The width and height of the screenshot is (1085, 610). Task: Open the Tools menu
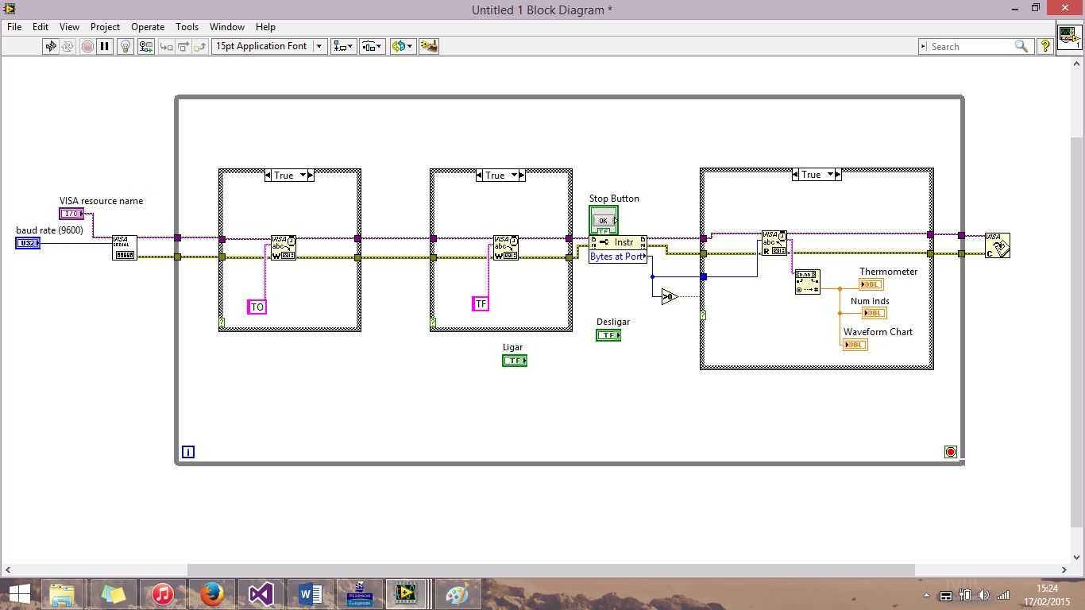(187, 26)
